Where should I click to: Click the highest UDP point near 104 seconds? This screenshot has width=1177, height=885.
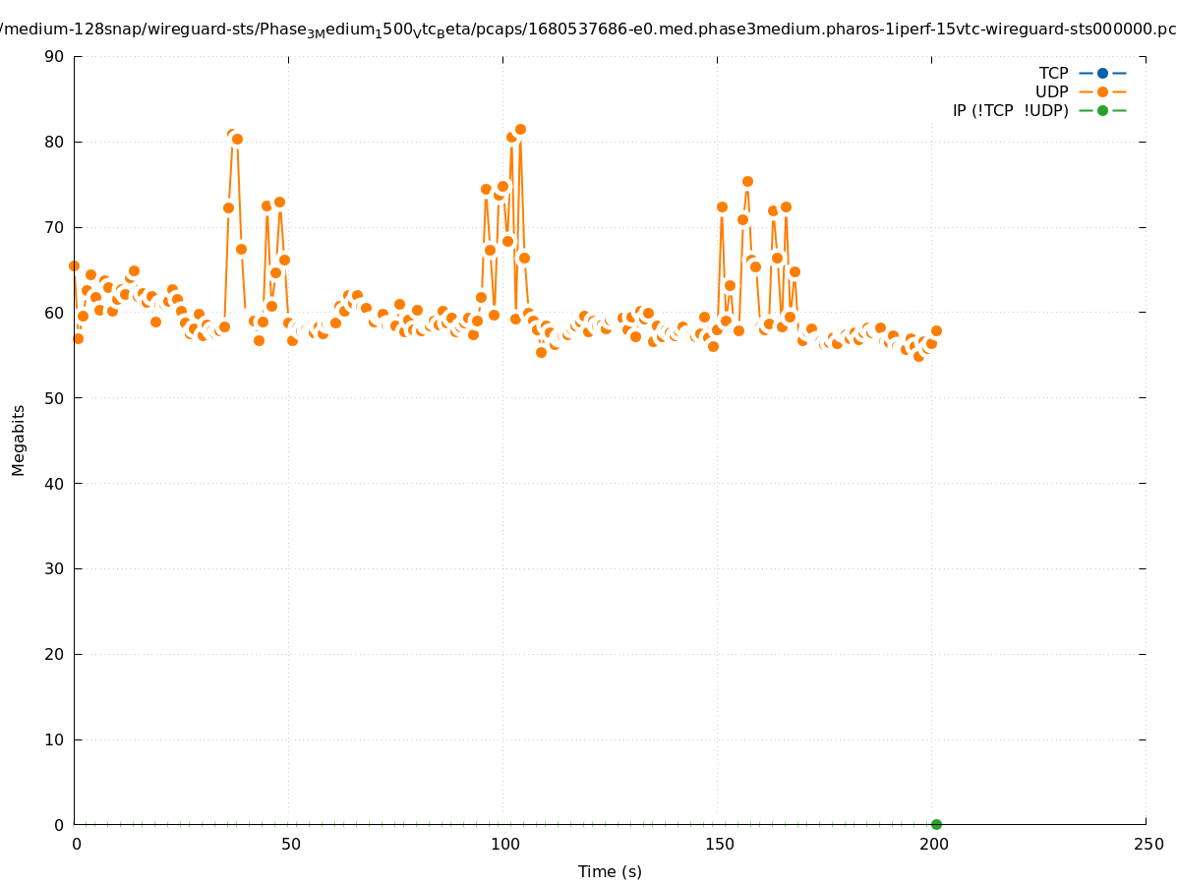click(x=520, y=129)
